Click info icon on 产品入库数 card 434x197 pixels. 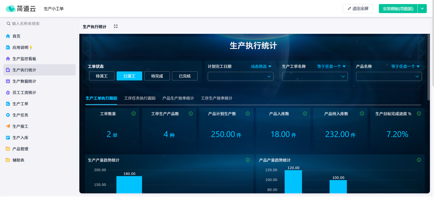305,114
